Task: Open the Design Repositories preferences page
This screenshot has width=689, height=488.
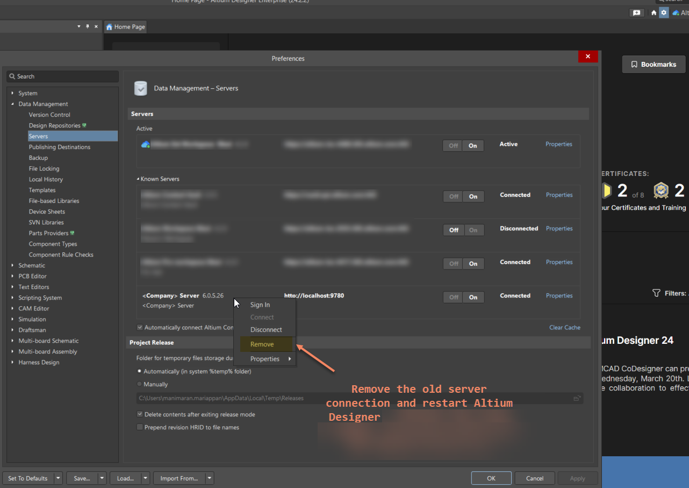Action: pos(55,125)
